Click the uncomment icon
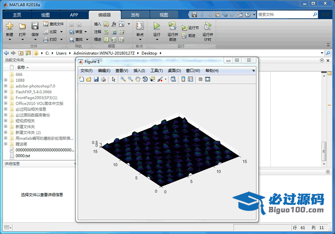 click(114, 32)
